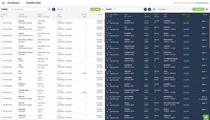Tick the select-all ships checkbox

click(x=107, y=15)
